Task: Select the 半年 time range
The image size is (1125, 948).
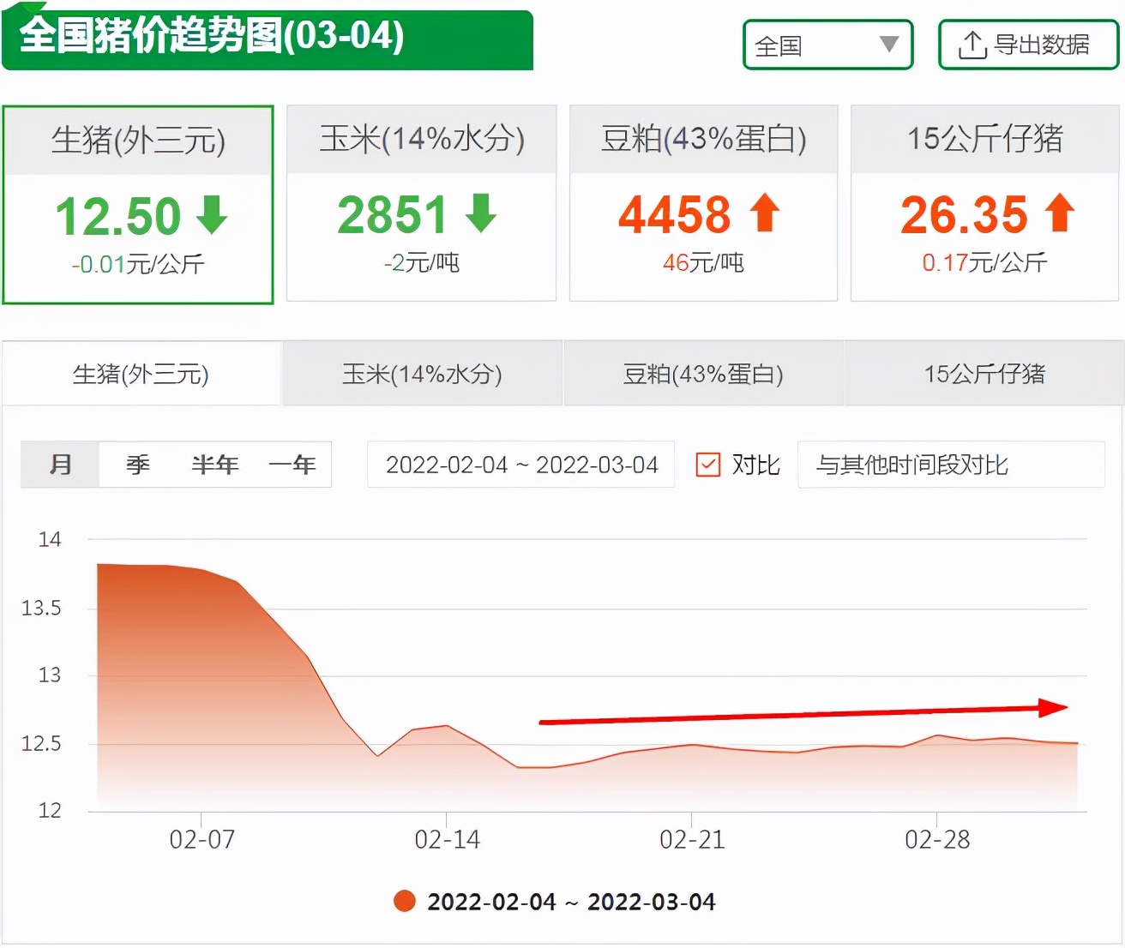Action: (x=214, y=465)
